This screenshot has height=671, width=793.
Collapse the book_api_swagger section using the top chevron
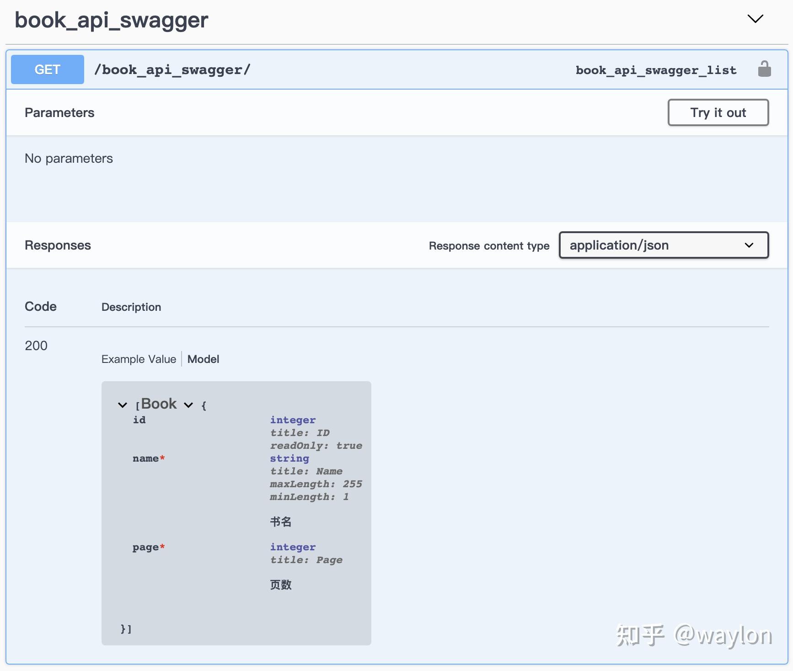pos(755,19)
